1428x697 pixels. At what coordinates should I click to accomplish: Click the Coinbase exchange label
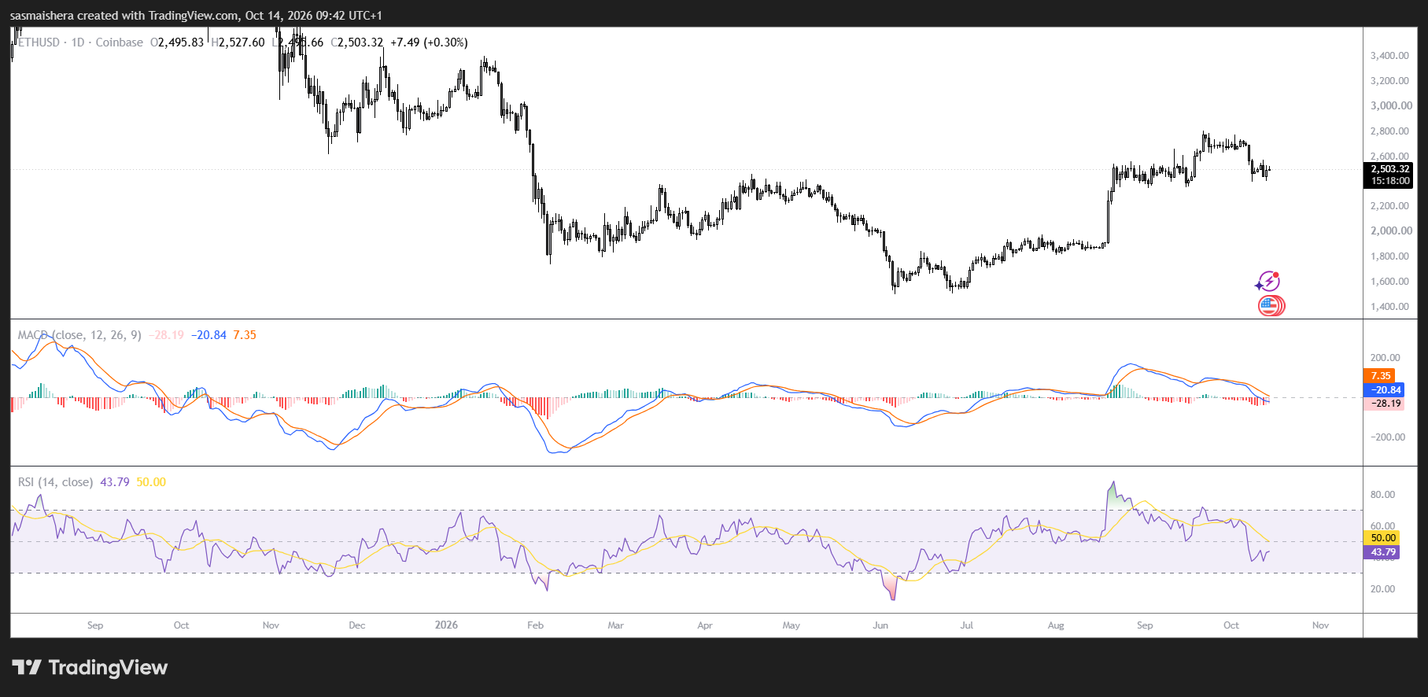[120, 42]
